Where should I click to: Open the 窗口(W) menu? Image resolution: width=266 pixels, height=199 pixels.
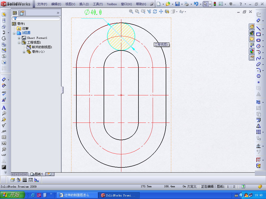[x=127, y=4]
